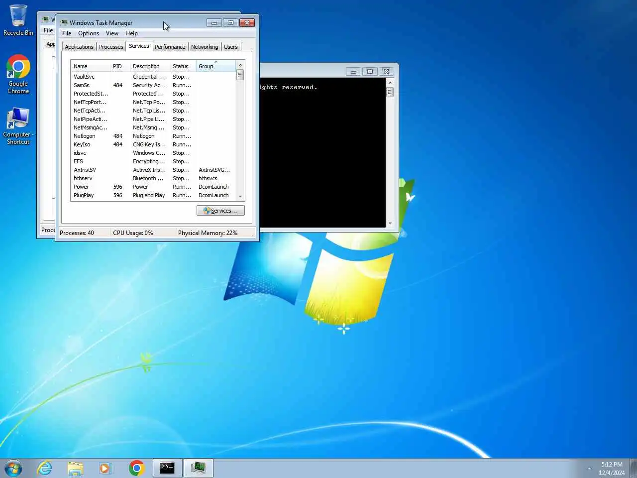Open the Help menu in Task Manager
Screen dimensions: 637x478
pos(131,33)
